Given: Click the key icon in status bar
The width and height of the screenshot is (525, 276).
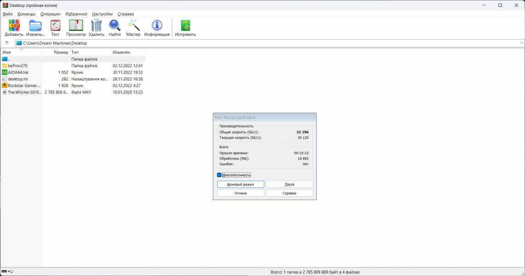Looking at the screenshot, I should click(x=11, y=271).
